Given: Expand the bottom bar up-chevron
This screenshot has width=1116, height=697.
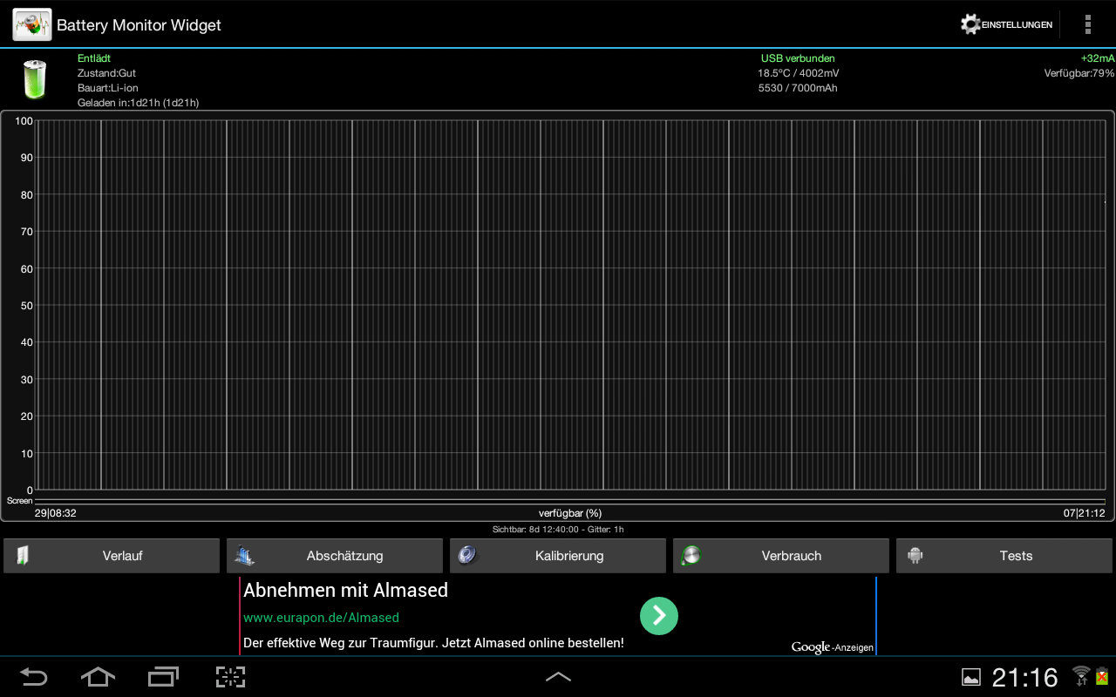Looking at the screenshot, I should coord(558,677).
